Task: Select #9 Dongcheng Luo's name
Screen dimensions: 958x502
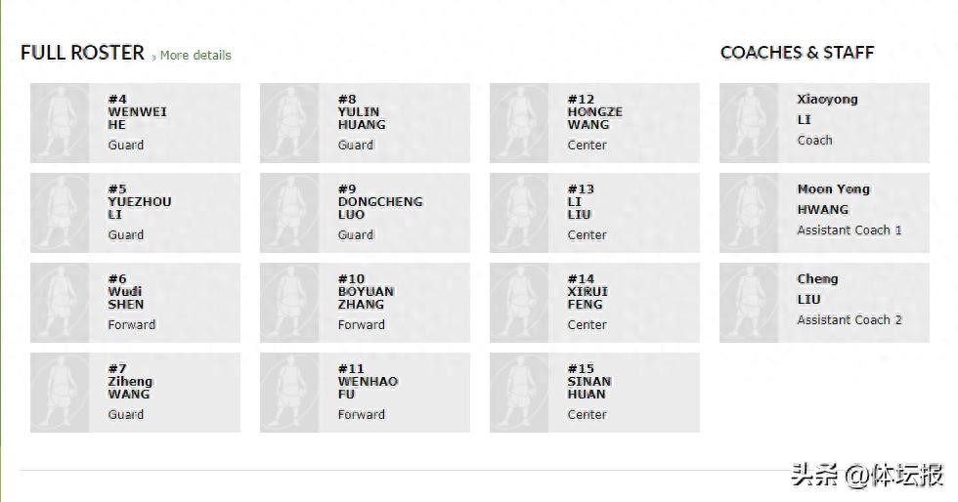Action: [x=380, y=208]
